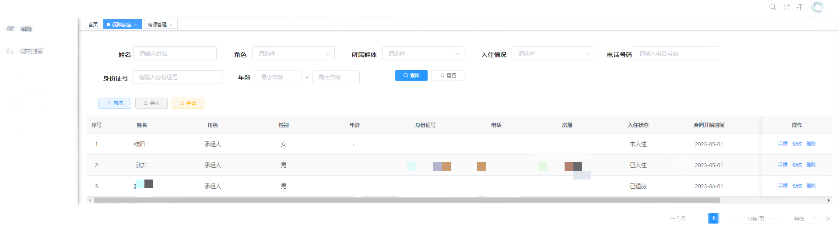Viewport: 839px width, 236px height.
Task: Click the 欧阳 name cell
Action: click(139, 144)
